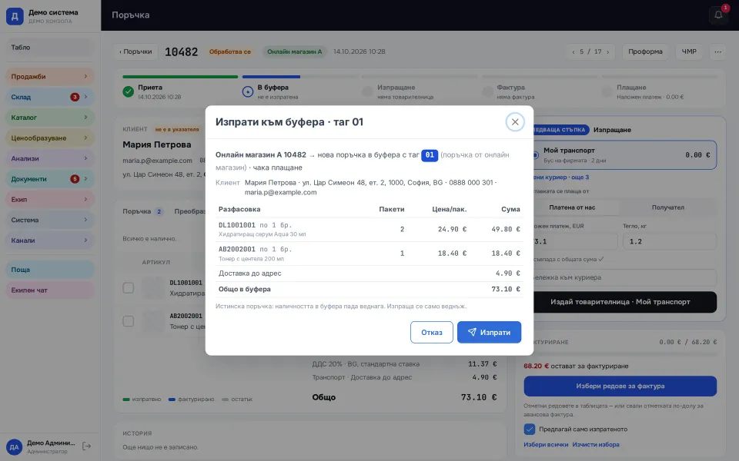Screen dimensions: 739x461
Task: Click the green Приета check icon
Action: [x=129, y=91]
